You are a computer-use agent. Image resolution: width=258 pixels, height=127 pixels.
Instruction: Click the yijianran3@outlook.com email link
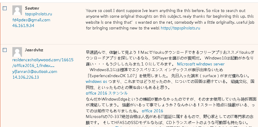pos(35,71)
